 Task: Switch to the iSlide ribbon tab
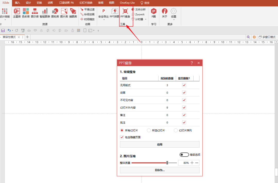pyautogui.click(x=6, y=3)
